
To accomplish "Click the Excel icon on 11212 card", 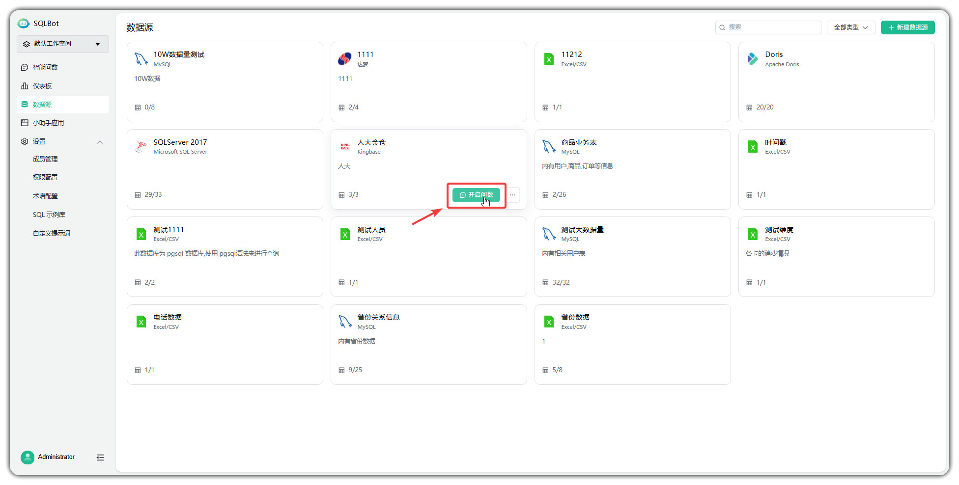I will click(x=549, y=59).
